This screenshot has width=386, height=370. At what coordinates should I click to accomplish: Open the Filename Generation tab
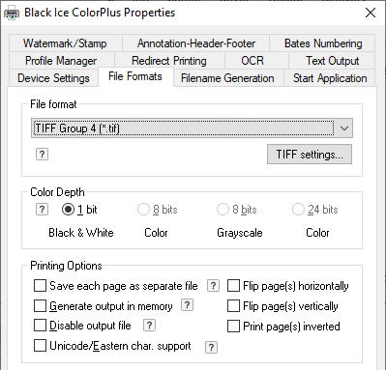click(227, 78)
